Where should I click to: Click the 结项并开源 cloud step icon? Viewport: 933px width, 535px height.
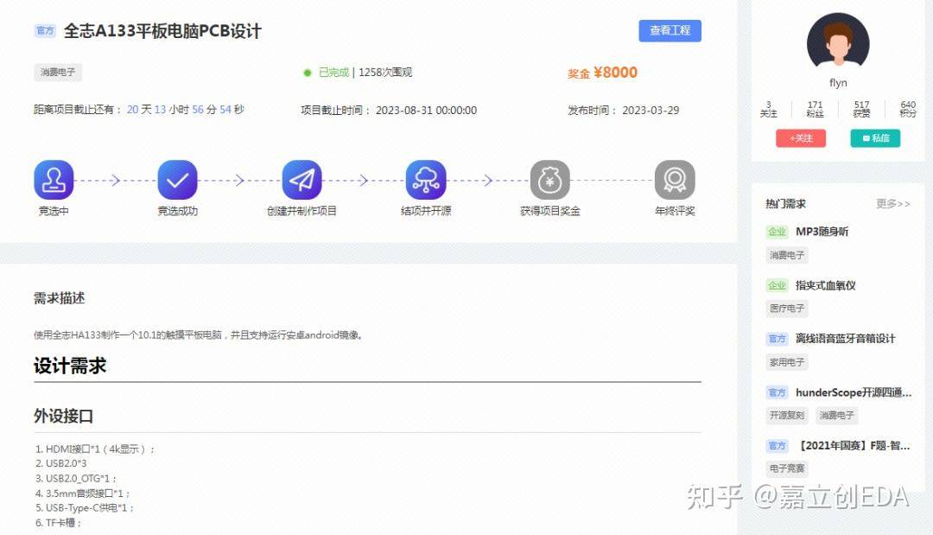coord(425,180)
